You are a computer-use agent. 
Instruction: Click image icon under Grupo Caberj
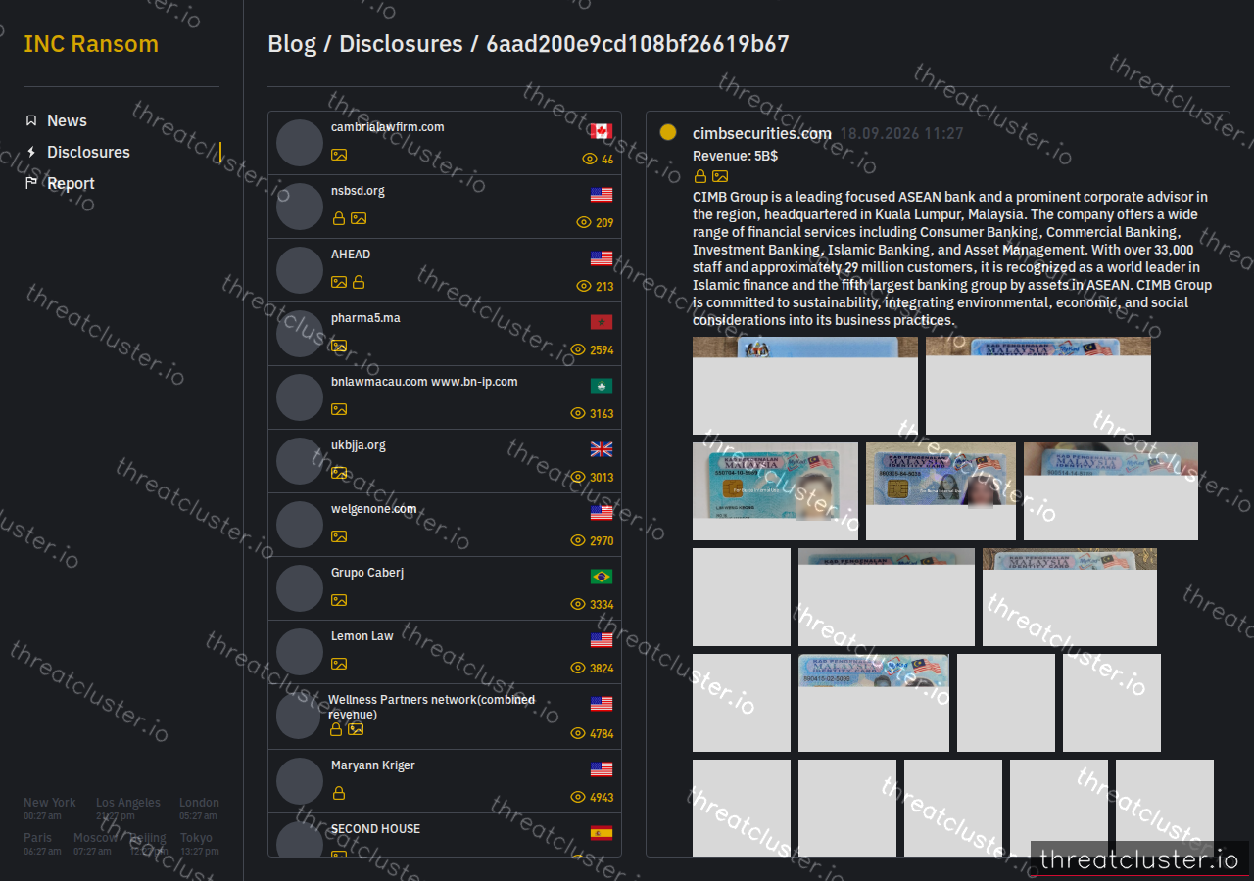339,600
